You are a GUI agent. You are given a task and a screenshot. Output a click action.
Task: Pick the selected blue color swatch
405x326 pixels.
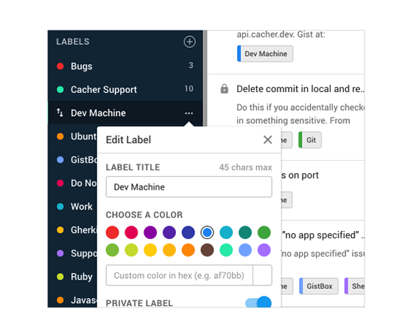pyautogui.click(x=207, y=232)
